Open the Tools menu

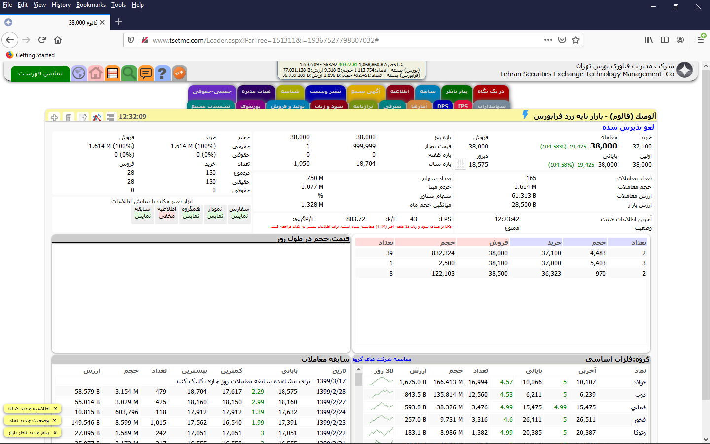click(118, 5)
